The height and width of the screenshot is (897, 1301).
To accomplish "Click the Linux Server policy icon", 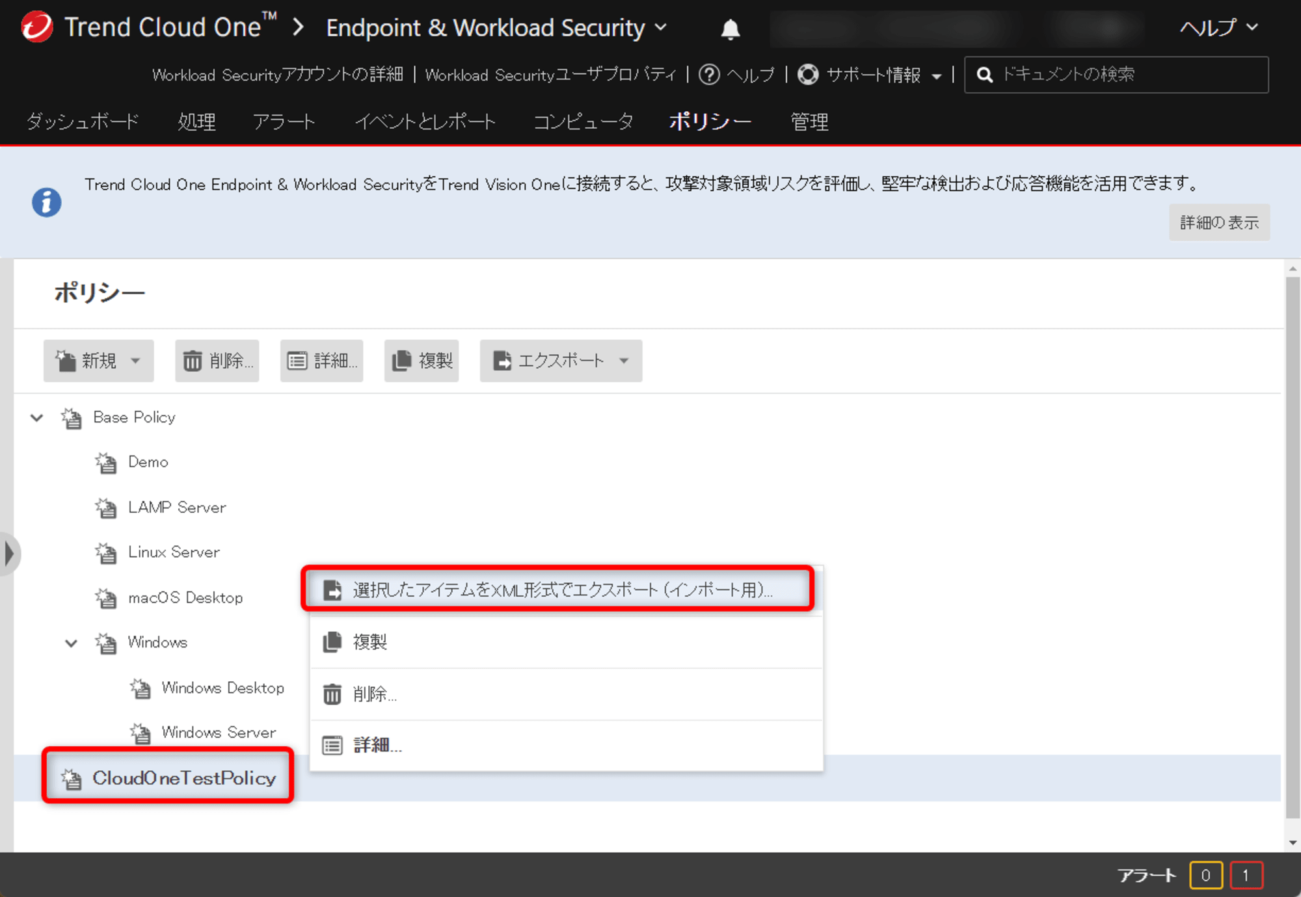I will tap(106, 552).
